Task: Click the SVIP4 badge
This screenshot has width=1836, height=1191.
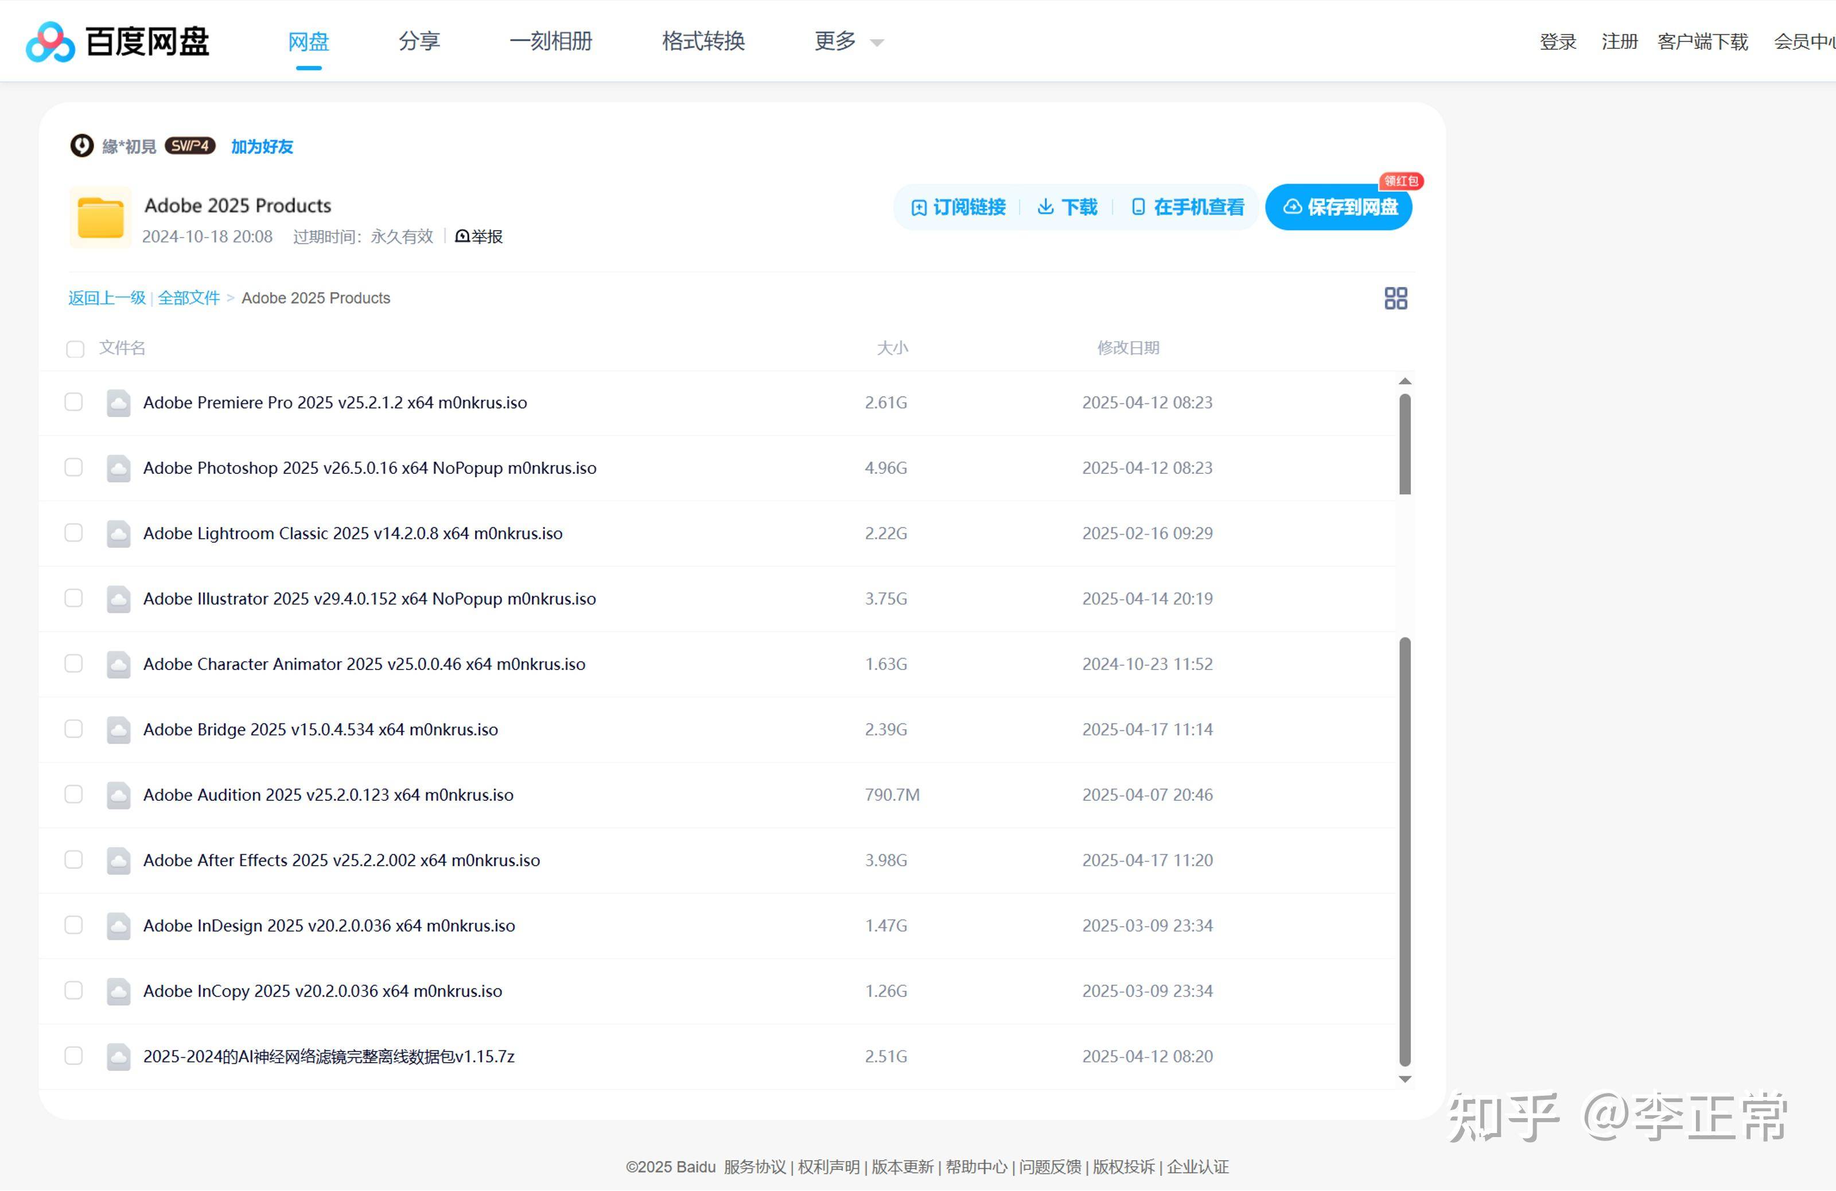Action: point(190,146)
